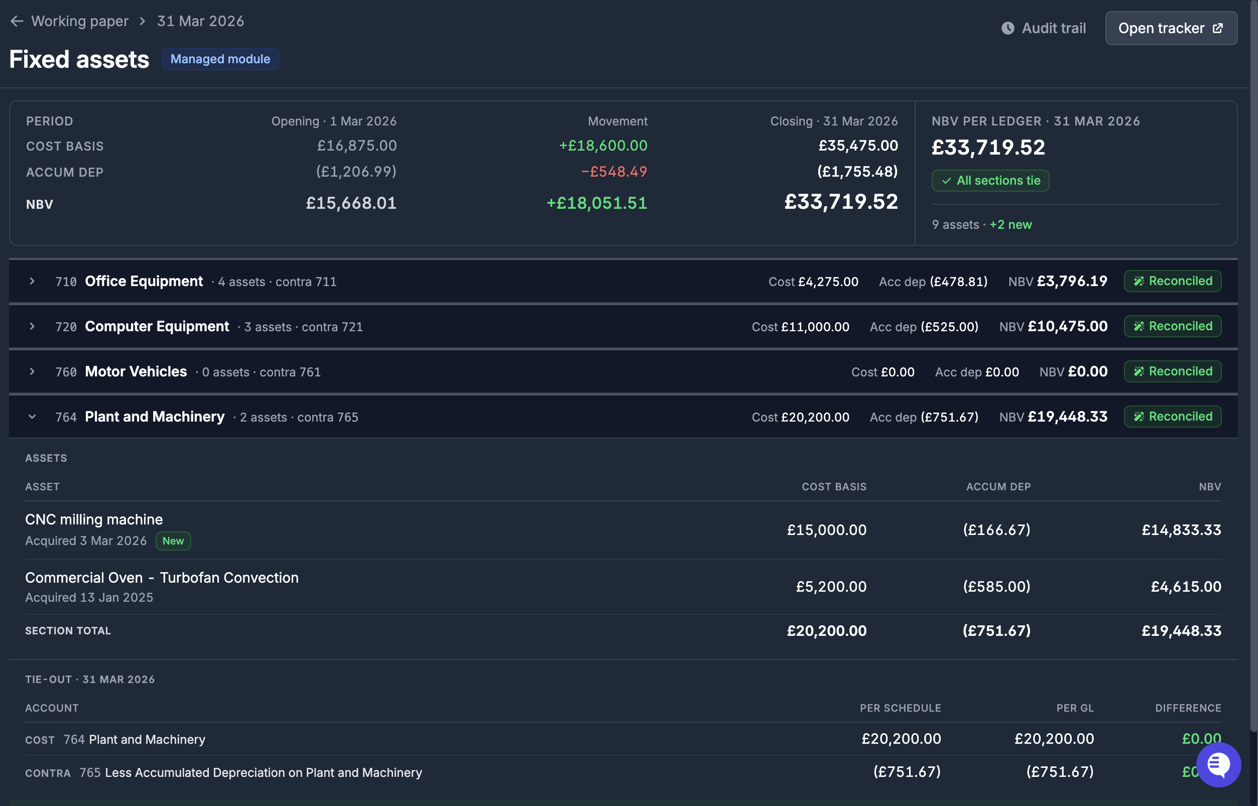
Task: Click the vertical scrollbar at the right edge
Action: 1253,366
